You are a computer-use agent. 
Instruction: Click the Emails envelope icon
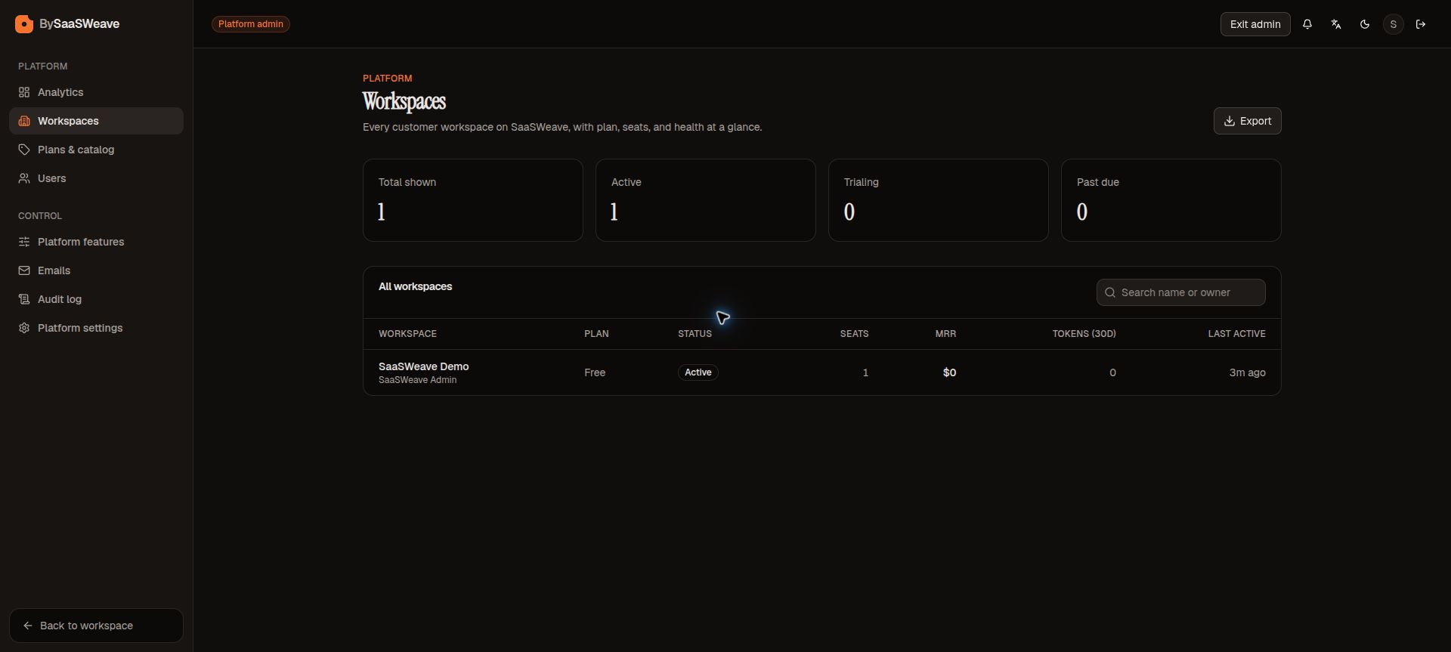click(x=24, y=270)
